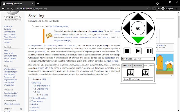
Task: Click the video game scrolling thumbnail image
Action: 165,64
